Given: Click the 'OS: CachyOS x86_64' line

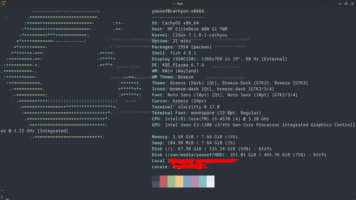Looking at the screenshot, I should pyautogui.click(x=175, y=23).
